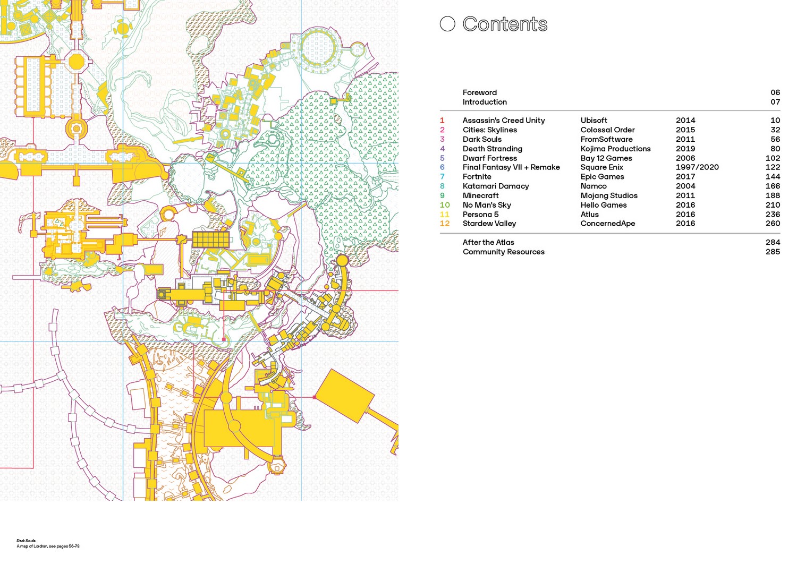
Task: Select page number "80" for Death Stranding
Action: point(776,149)
